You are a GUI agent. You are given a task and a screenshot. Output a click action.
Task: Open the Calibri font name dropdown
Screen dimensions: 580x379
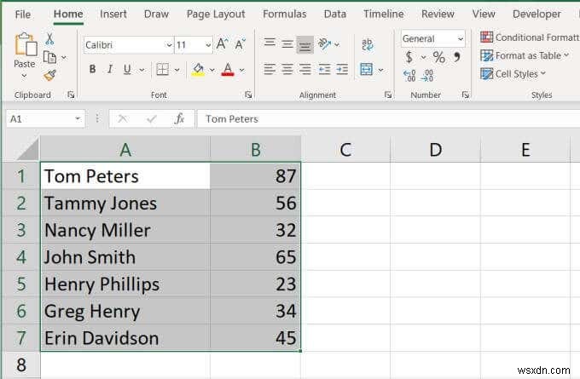pyautogui.click(x=169, y=45)
